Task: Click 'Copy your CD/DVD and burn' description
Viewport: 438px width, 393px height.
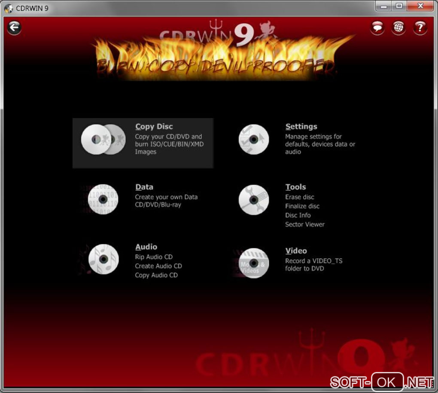Action: coord(169,144)
